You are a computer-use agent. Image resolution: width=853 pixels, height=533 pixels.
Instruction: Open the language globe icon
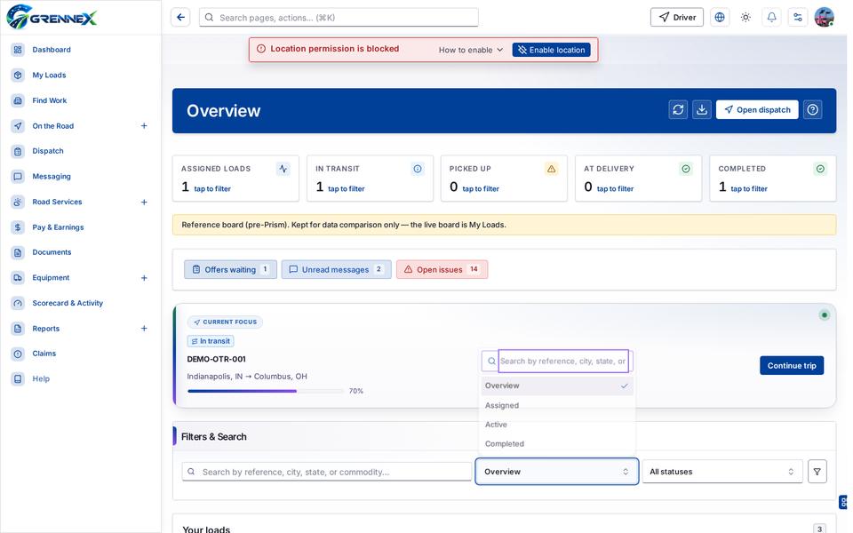[x=720, y=18]
